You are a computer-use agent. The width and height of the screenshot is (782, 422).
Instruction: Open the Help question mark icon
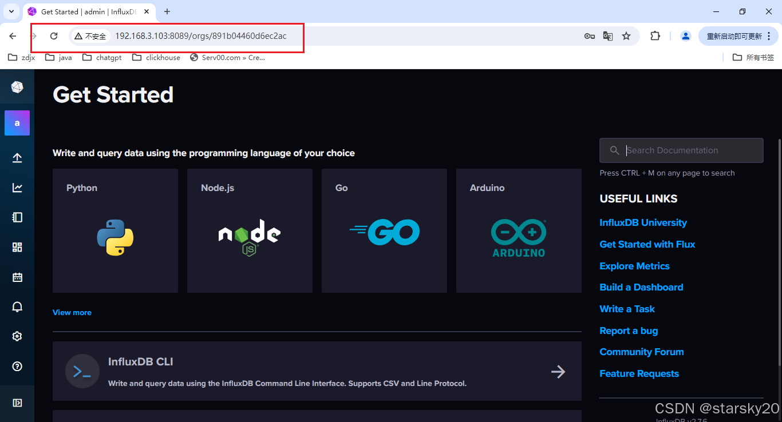tap(17, 366)
